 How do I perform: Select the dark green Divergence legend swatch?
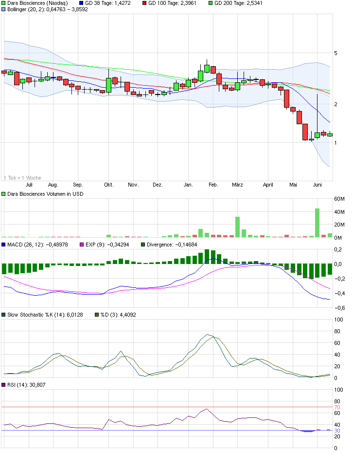(x=142, y=245)
